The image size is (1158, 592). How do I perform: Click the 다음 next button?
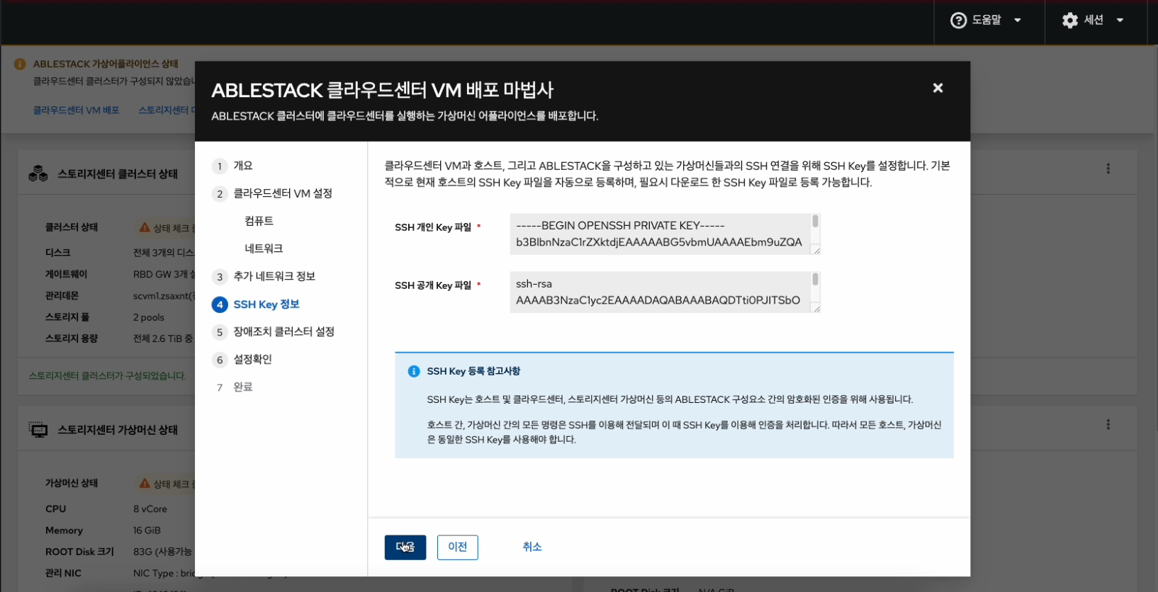click(405, 547)
